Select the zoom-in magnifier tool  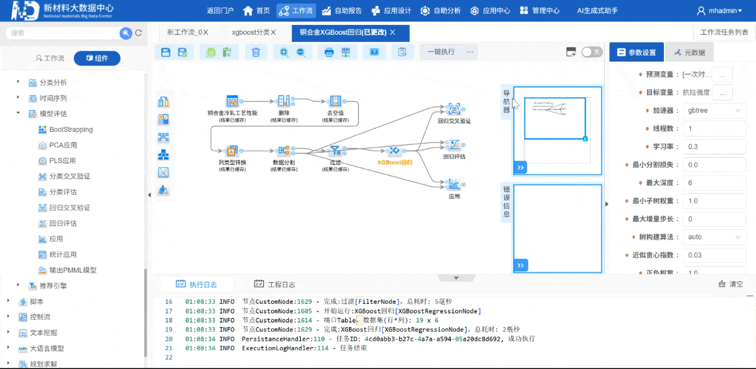[x=285, y=52]
